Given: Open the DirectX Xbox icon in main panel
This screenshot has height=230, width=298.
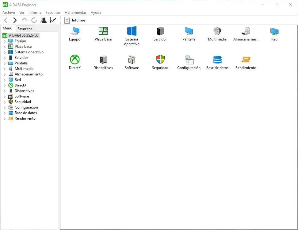Looking at the screenshot, I should tap(74, 59).
